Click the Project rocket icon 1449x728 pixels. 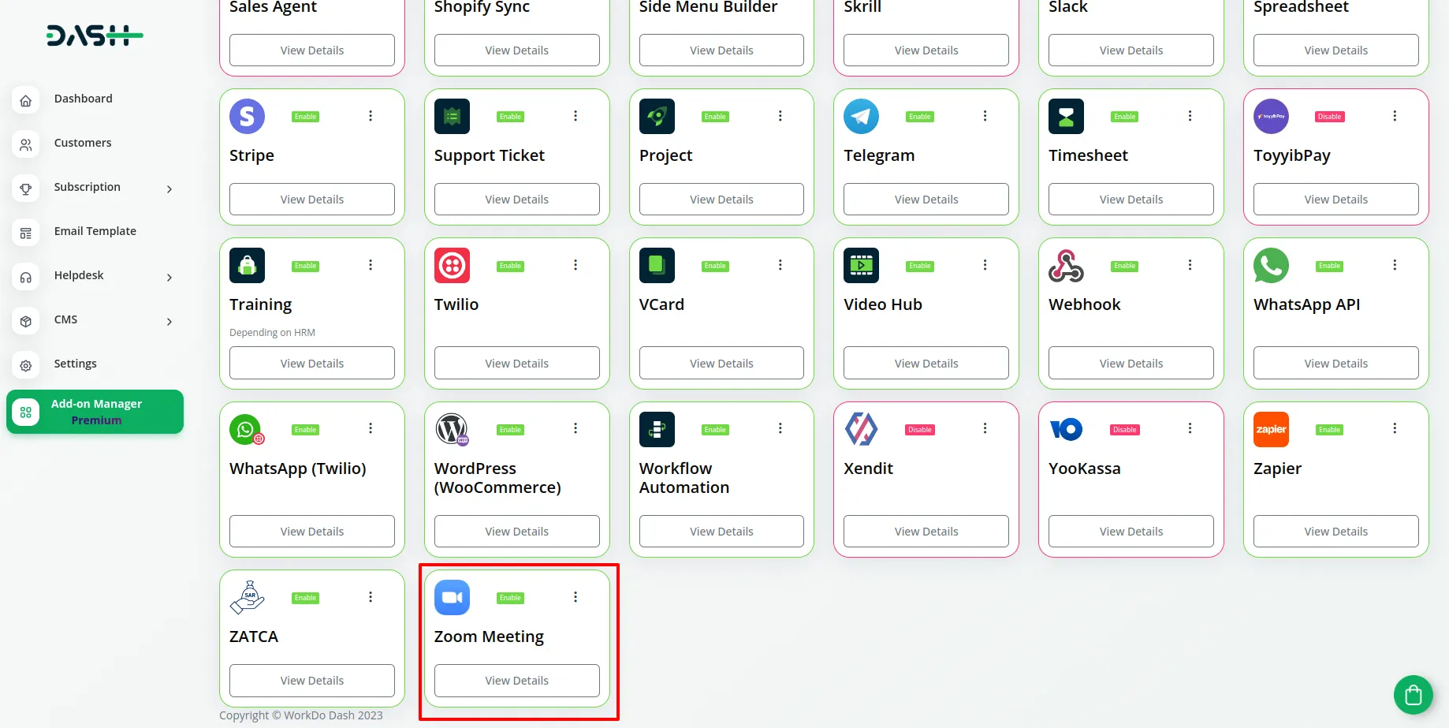(x=657, y=117)
